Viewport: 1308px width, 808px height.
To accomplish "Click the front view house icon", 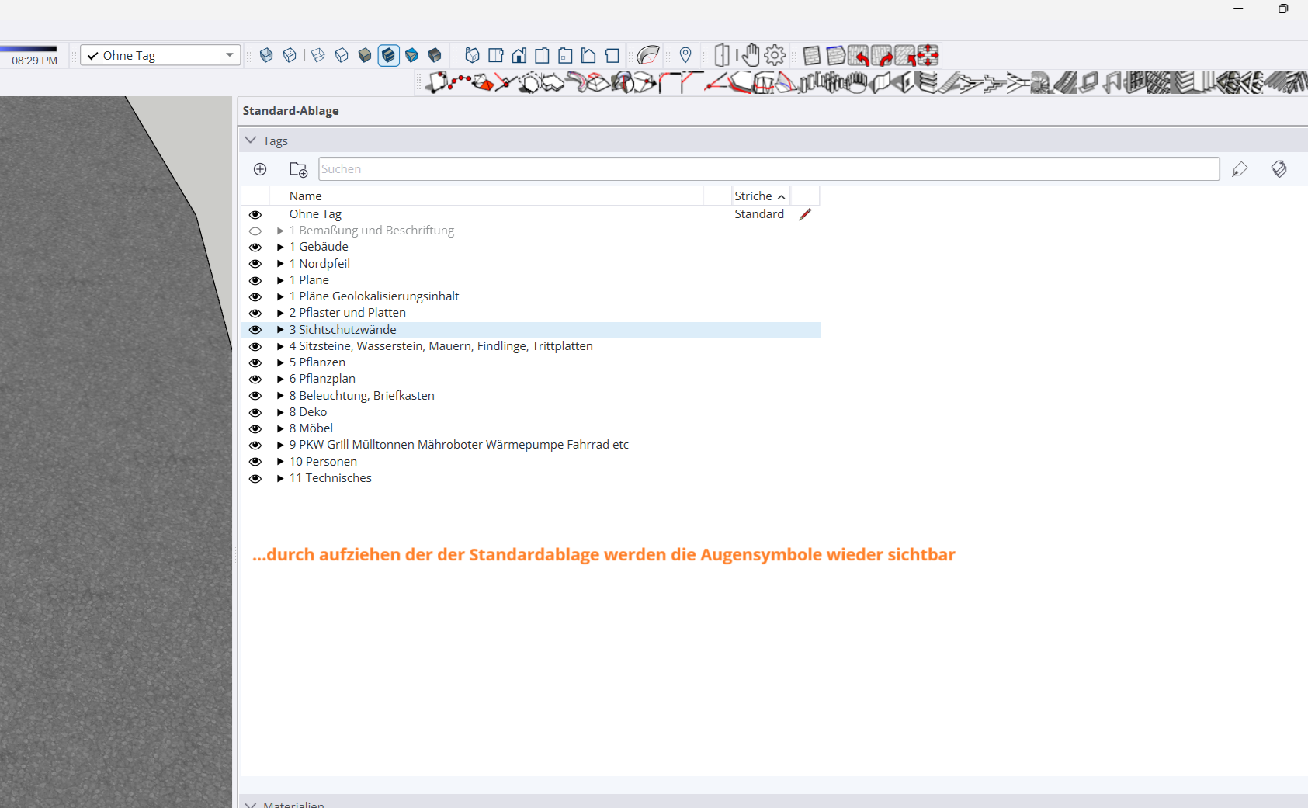I will [519, 55].
